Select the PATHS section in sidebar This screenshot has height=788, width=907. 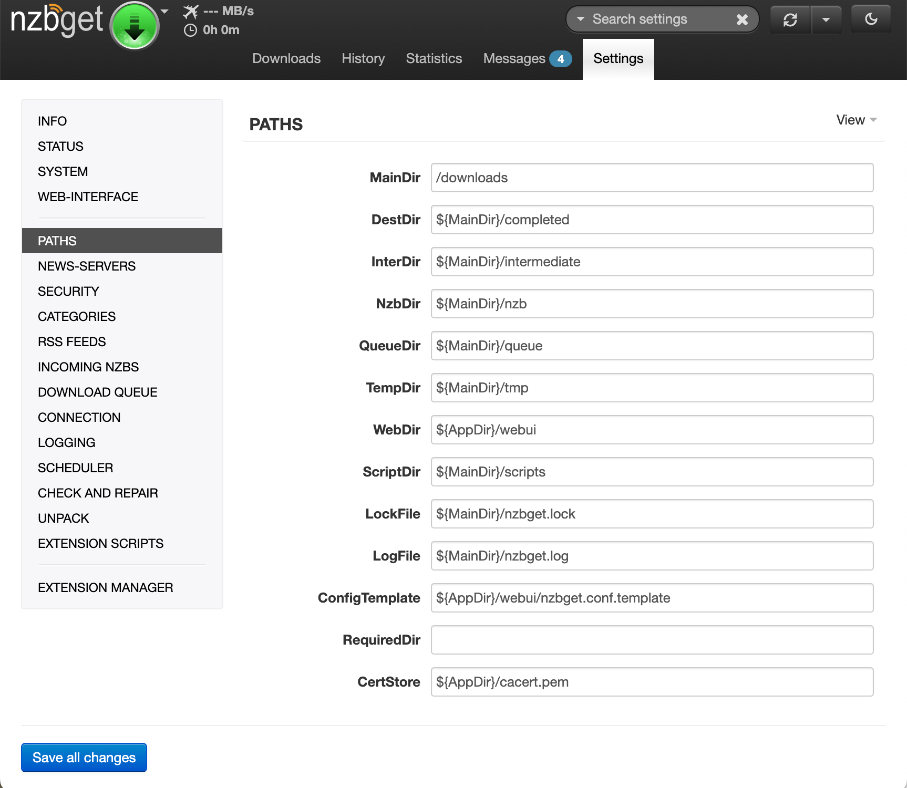tap(122, 241)
